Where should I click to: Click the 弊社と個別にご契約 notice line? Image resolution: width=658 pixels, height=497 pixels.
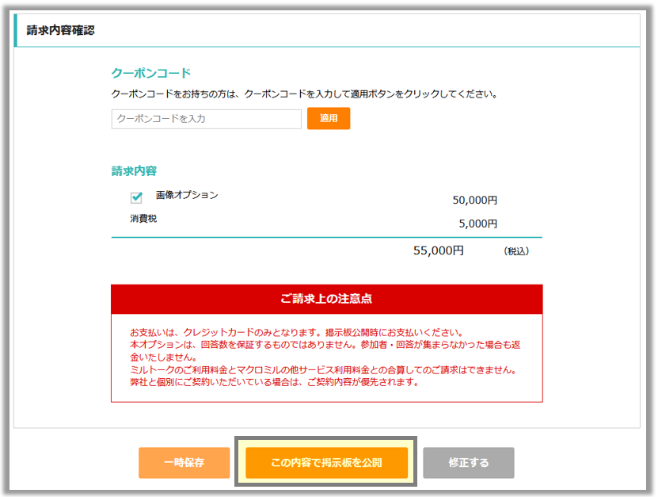click(x=274, y=382)
